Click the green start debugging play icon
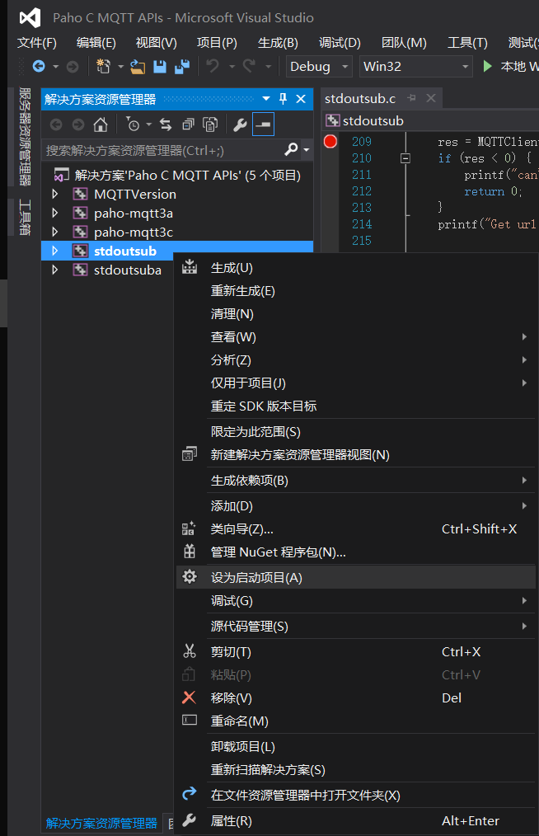This screenshot has width=539, height=836. click(x=487, y=66)
